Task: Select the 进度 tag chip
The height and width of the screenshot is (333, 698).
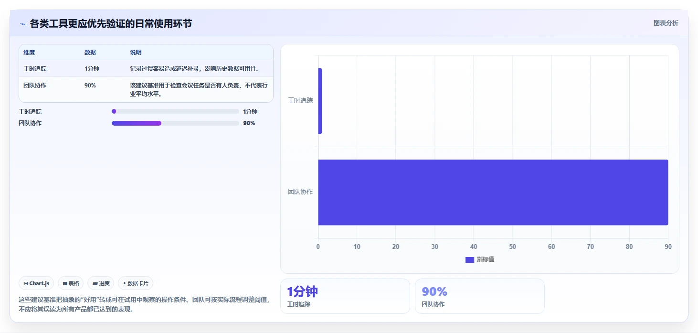Action: tap(101, 283)
